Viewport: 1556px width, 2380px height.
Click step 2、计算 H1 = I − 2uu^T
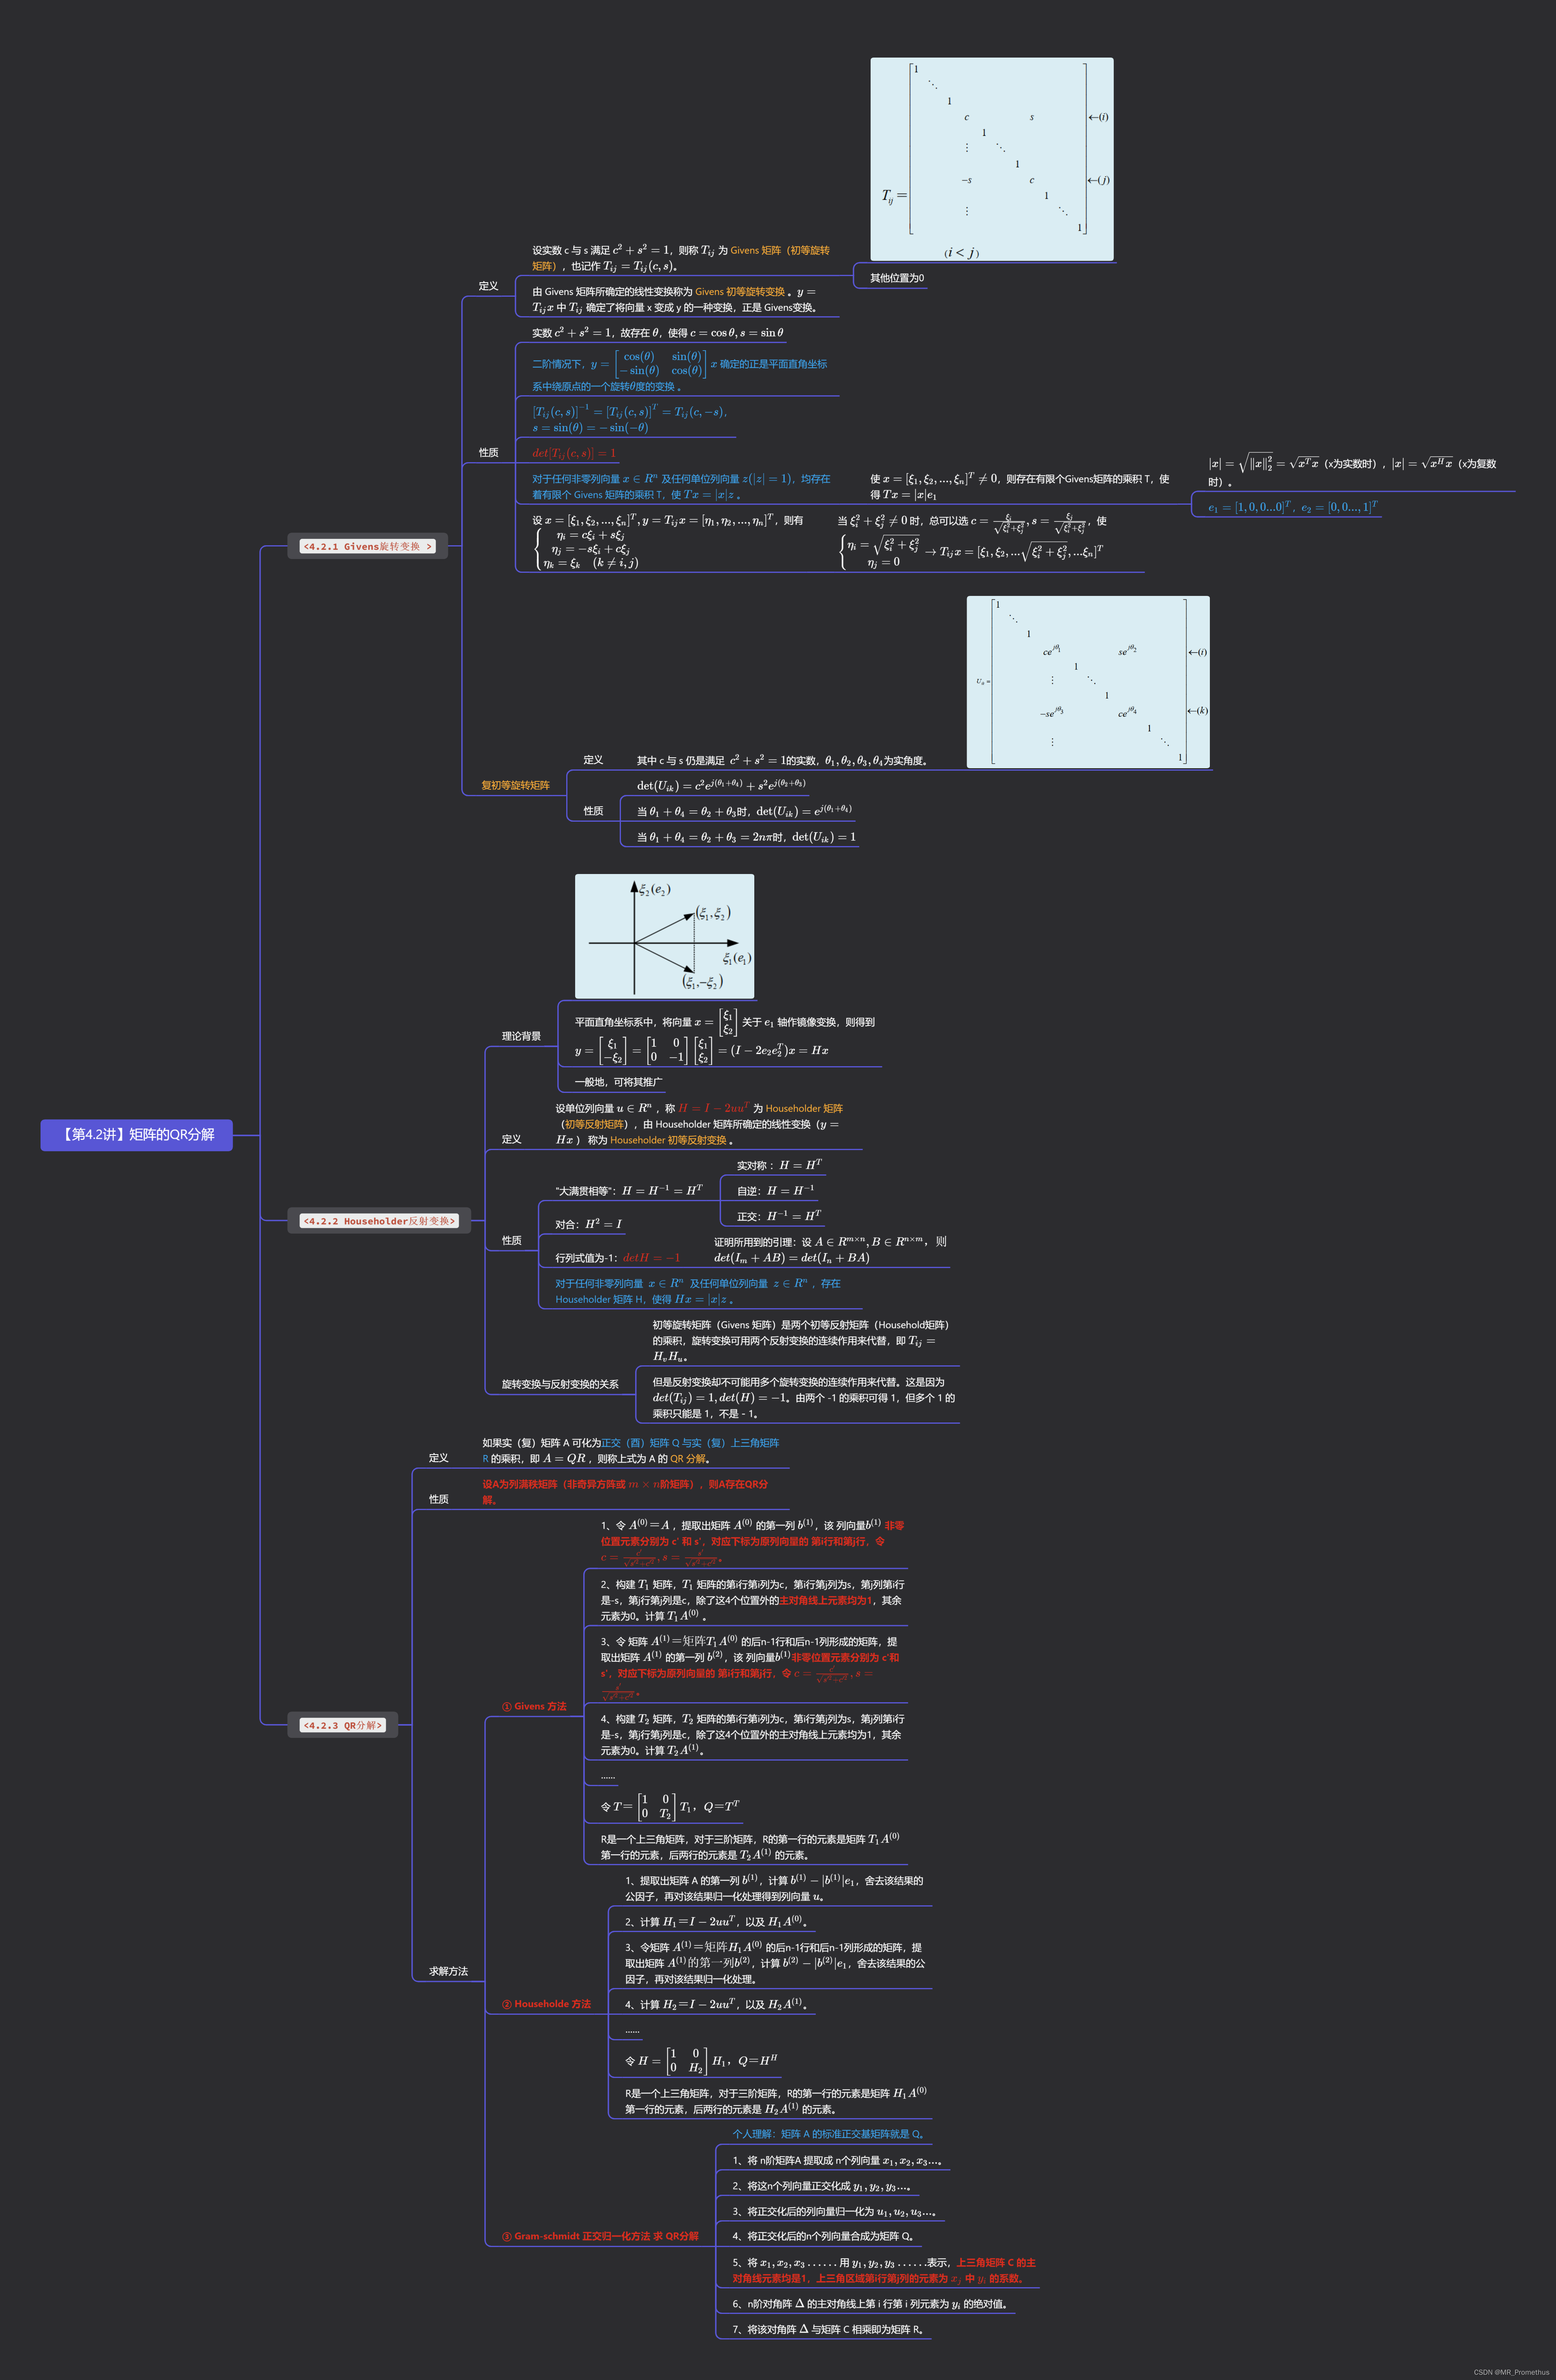click(x=716, y=1921)
